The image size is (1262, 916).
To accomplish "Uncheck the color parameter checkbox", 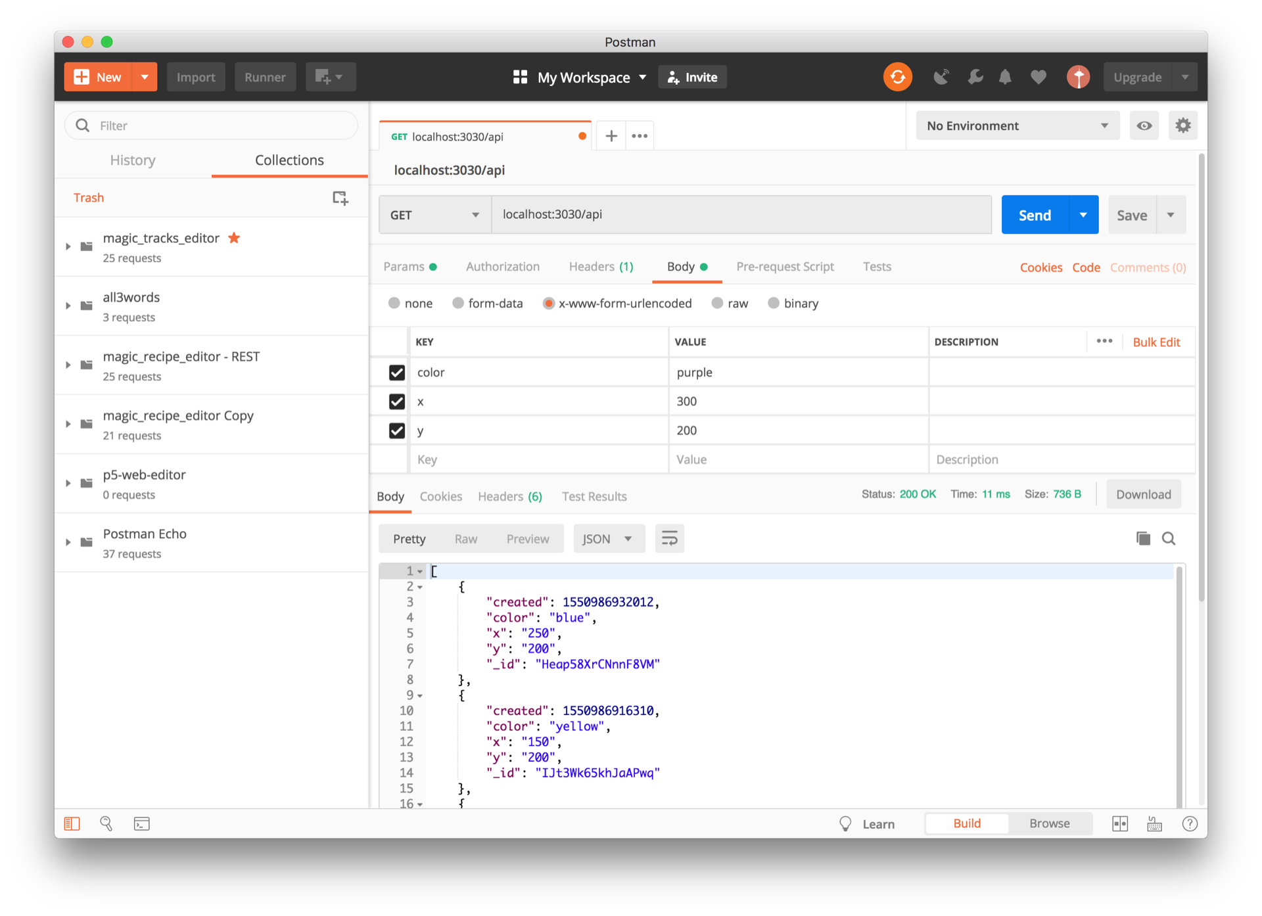I will [x=397, y=373].
